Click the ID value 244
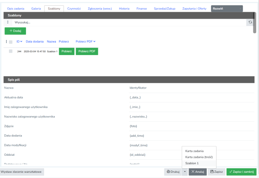This screenshot has width=259, height=178. tap(19, 51)
